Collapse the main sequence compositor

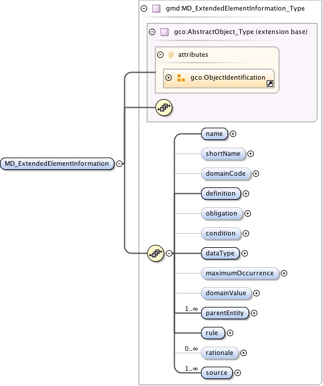click(169, 253)
